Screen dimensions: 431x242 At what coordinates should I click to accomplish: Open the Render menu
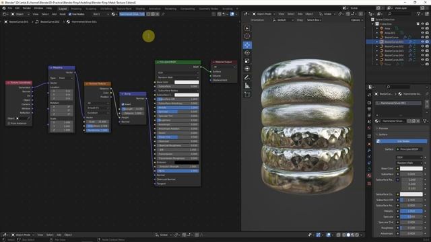27,8
